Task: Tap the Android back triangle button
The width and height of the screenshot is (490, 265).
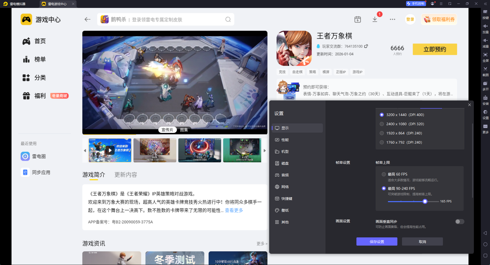Action: click(x=485, y=233)
